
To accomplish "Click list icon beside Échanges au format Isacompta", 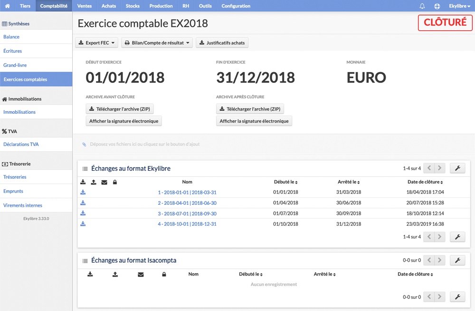I will pyautogui.click(x=85, y=261).
